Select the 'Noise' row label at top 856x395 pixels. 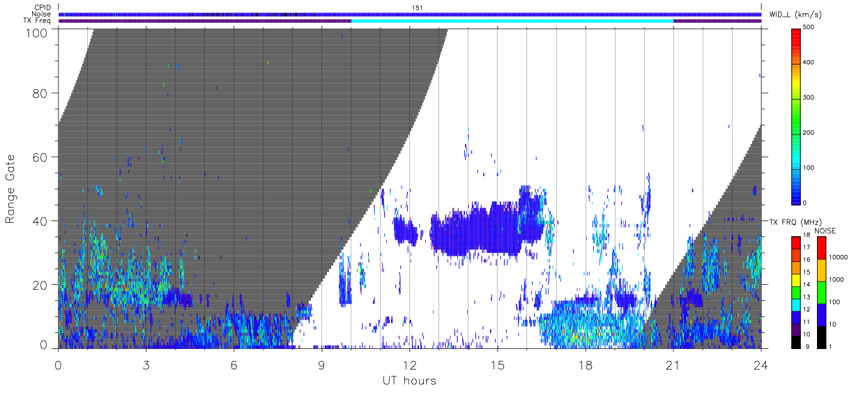click(41, 14)
